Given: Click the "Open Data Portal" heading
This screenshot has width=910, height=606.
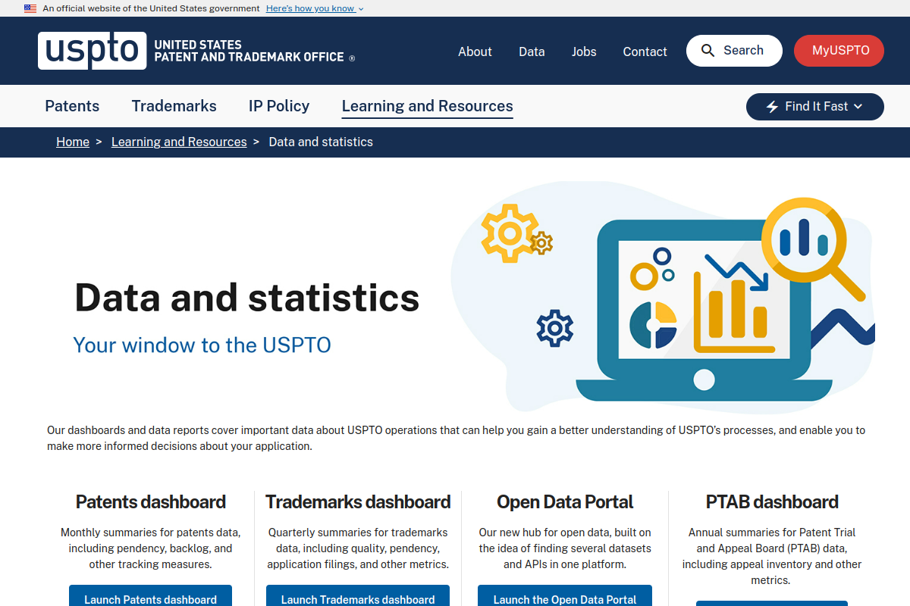Looking at the screenshot, I should pos(565,501).
